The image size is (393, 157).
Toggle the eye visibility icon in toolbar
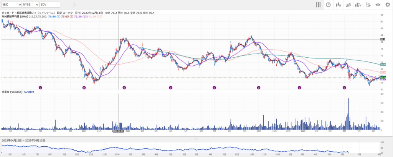(378, 5)
